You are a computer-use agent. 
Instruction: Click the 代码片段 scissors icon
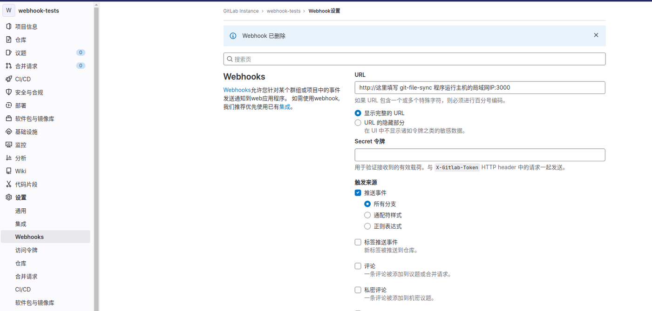coord(9,184)
